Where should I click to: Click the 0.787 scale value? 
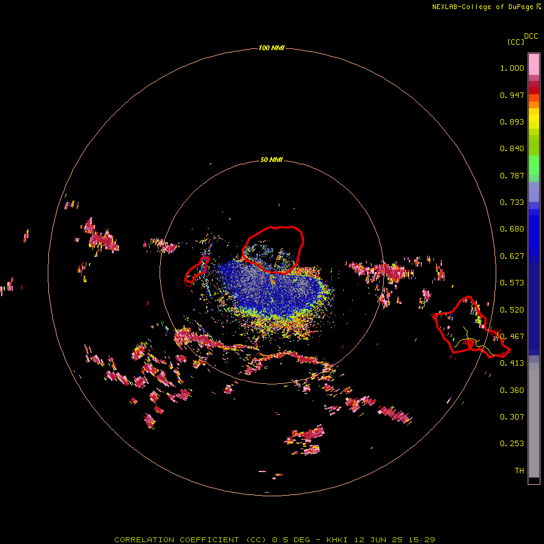512,175
